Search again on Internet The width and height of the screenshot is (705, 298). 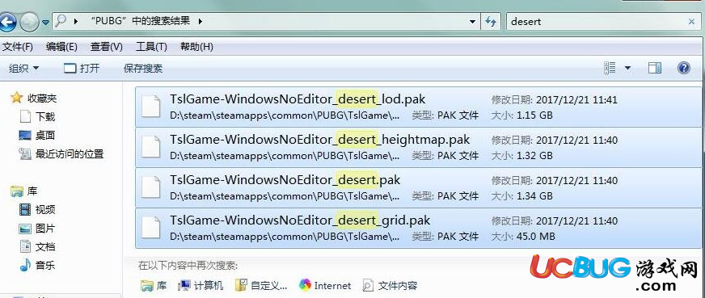click(325, 285)
